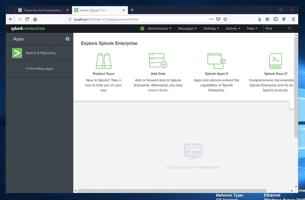Image resolution: width=305 pixels, height=200 pixels.
Task: Click the green system health info icon
Action: (x=142, y=28)
